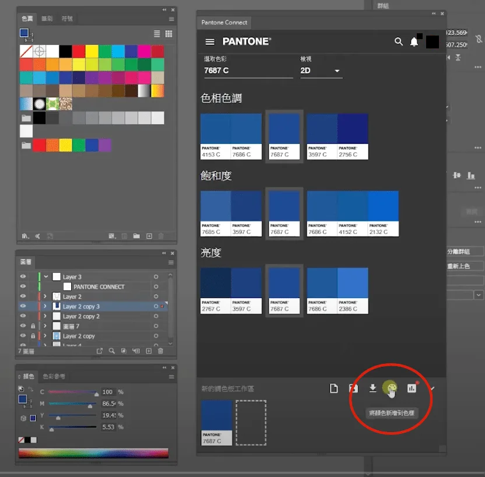Viewport: 485px width, 477px height.
Task: Show swatch kinds menu in swatches footer
Action: (113, 236)
